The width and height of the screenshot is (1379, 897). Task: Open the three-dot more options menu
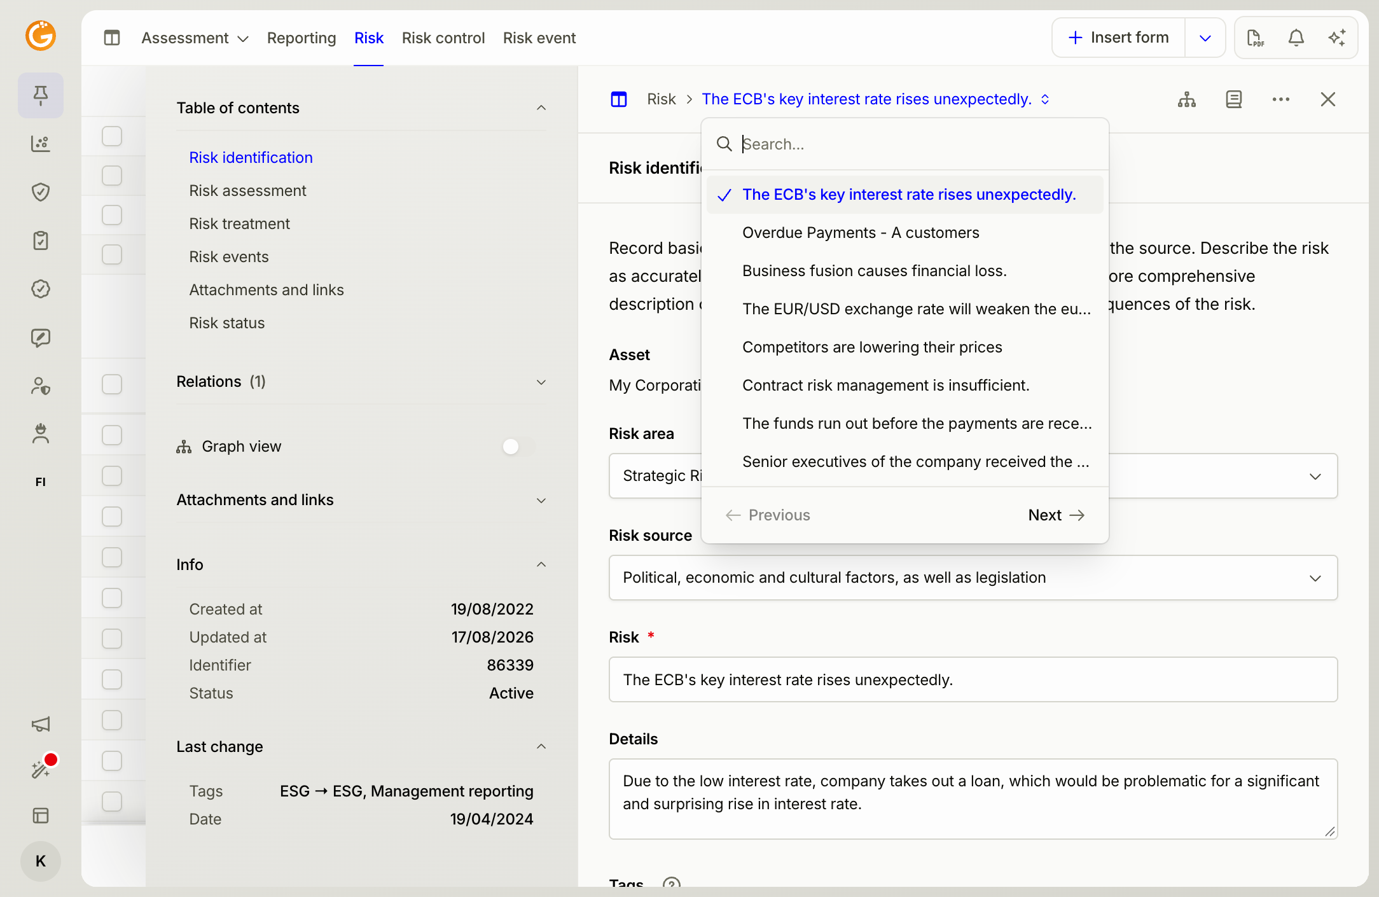click(x=1281, y=99)
